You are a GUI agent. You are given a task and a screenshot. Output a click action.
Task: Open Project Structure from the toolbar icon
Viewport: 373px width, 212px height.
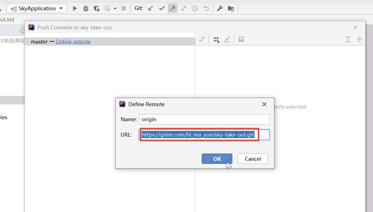pyautogui.click(x=231, y=8)
